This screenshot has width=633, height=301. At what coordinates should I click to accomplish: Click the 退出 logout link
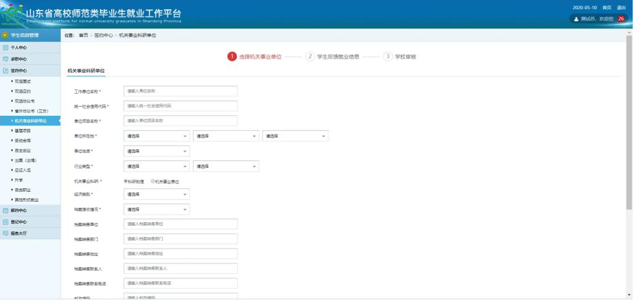(x=621, y=7)
